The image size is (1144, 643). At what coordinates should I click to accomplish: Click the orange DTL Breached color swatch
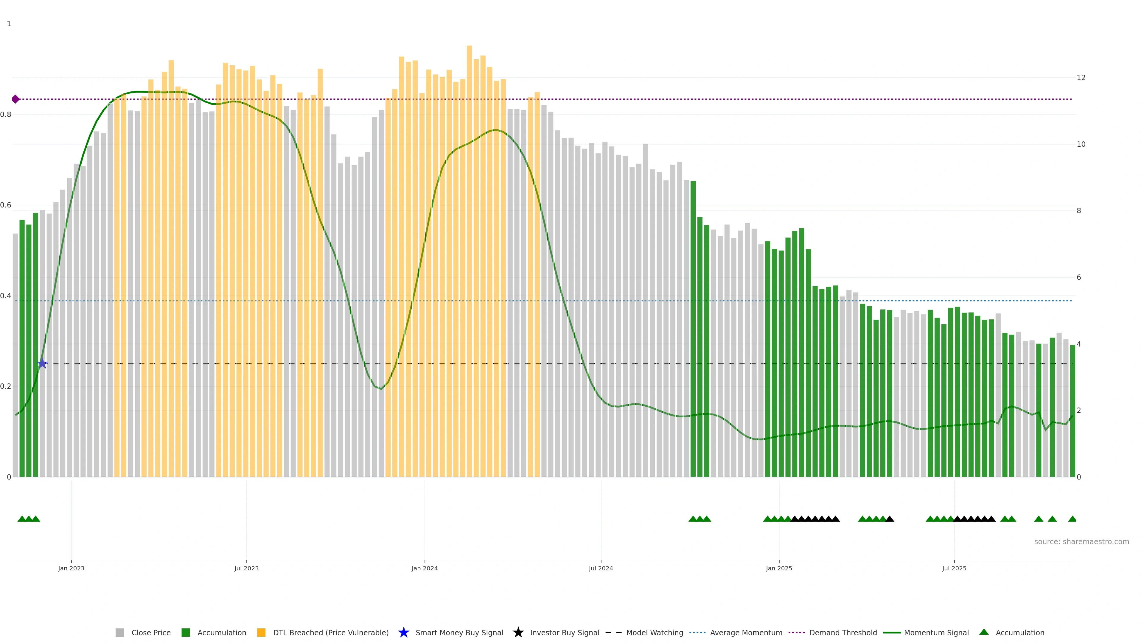tap(261, 632)
